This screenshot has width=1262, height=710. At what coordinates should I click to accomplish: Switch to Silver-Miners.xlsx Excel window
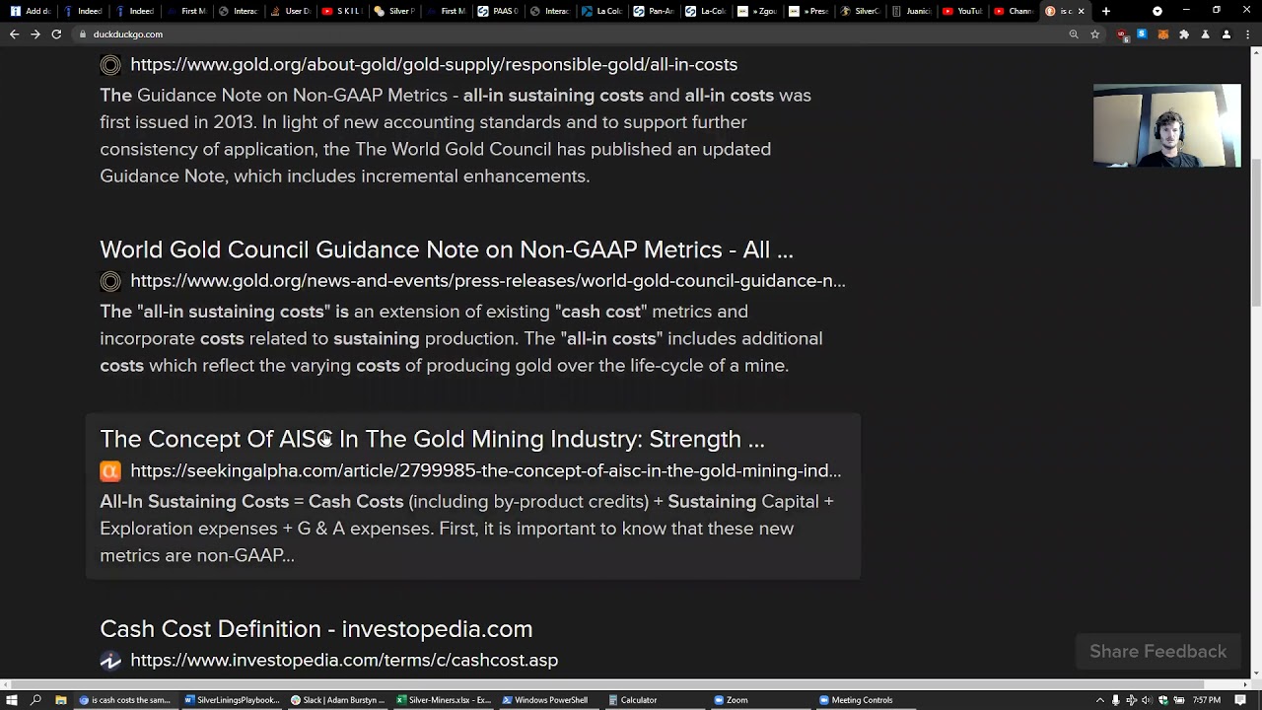(x=444, y=700)
